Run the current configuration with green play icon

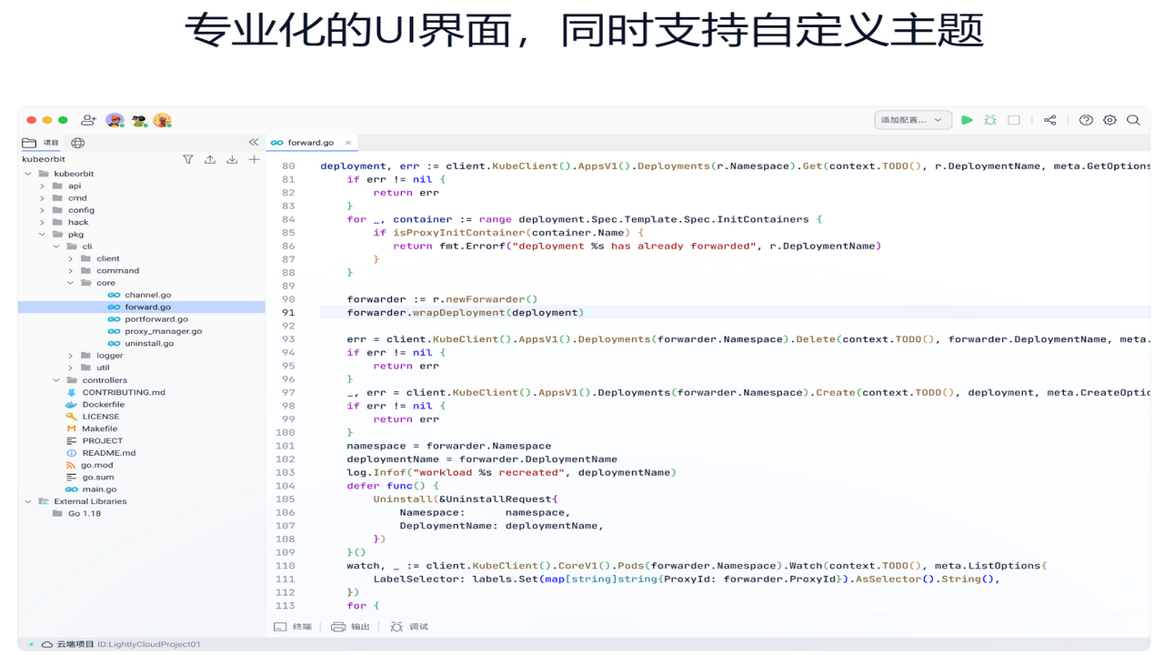tap(967, 119)
